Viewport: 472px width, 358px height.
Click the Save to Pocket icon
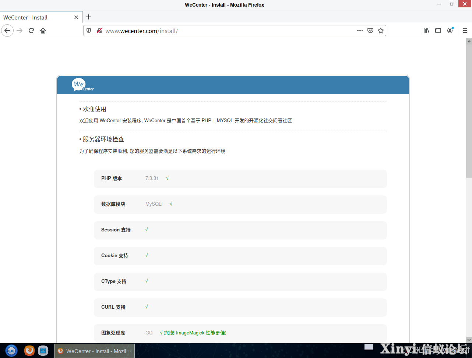coord(370,31)
